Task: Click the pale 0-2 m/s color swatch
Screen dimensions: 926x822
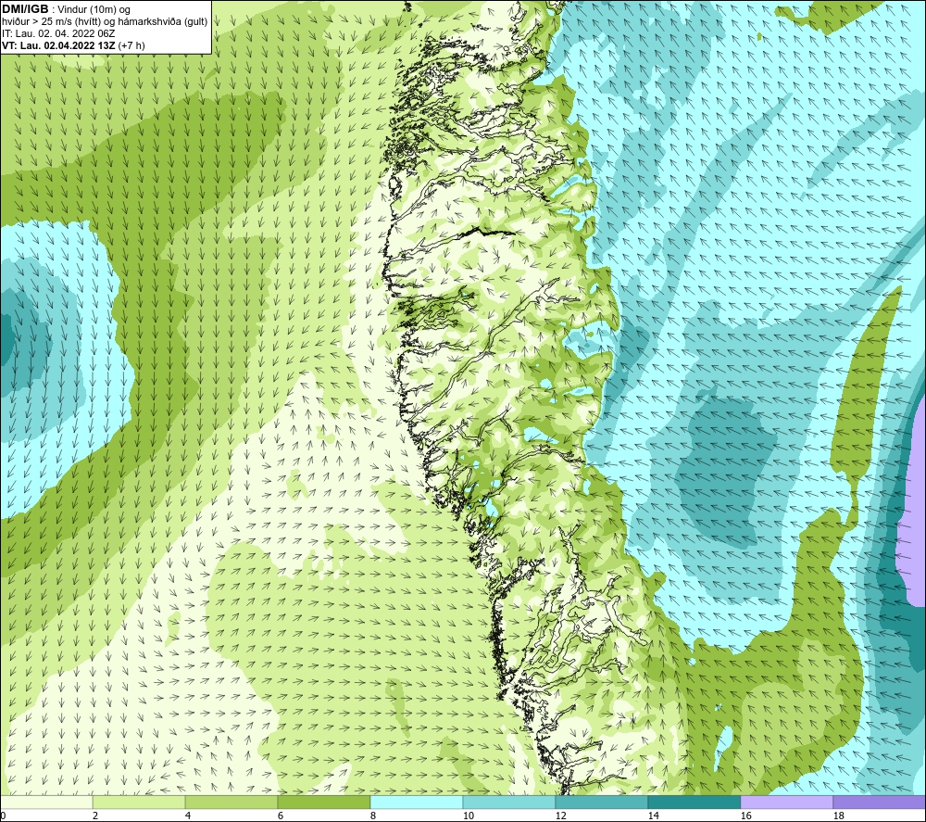Action: point(46,803)
